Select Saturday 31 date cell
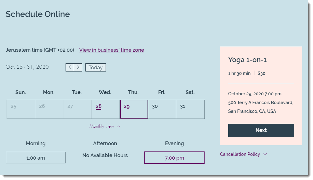Viewport: 313px width, 180px height. click(190, 109)
